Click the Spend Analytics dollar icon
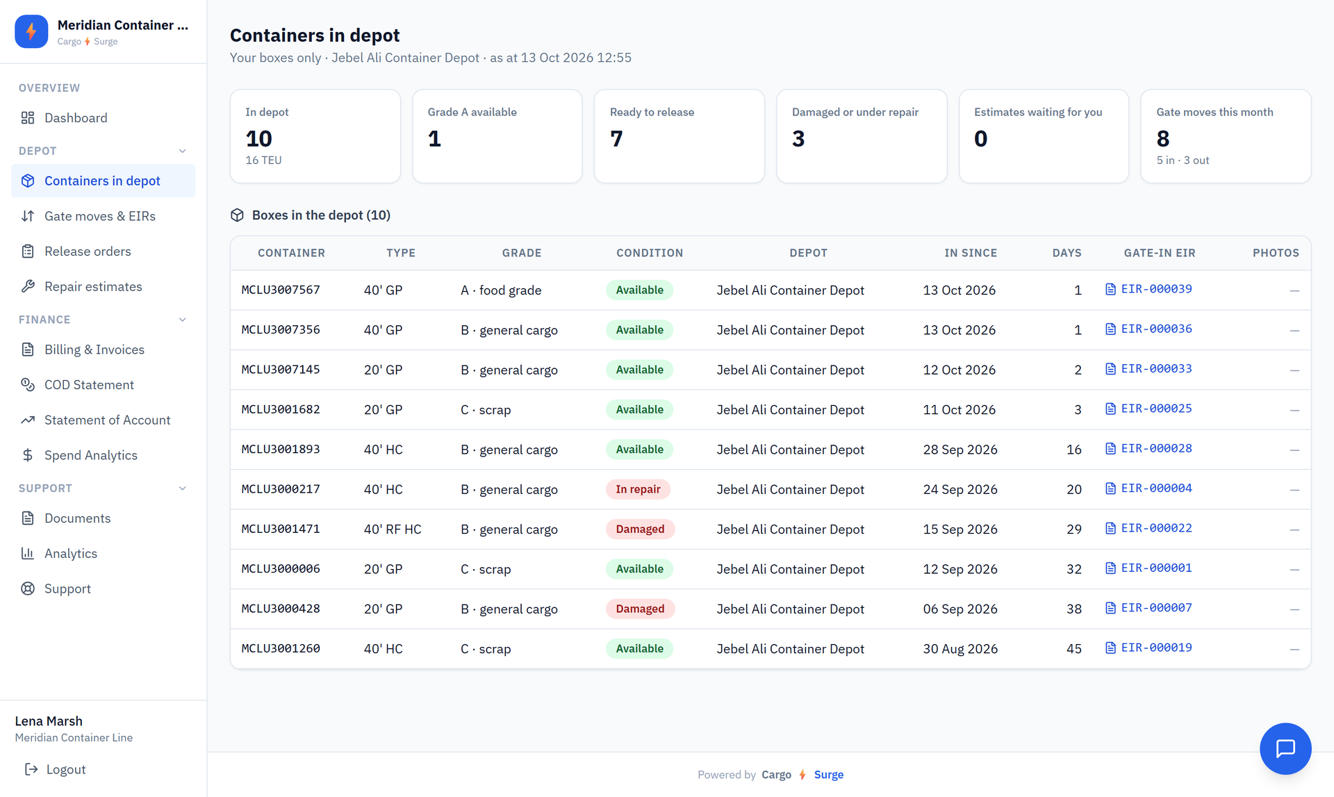Viewport: 1334px width, 797px height. (28, 455)
